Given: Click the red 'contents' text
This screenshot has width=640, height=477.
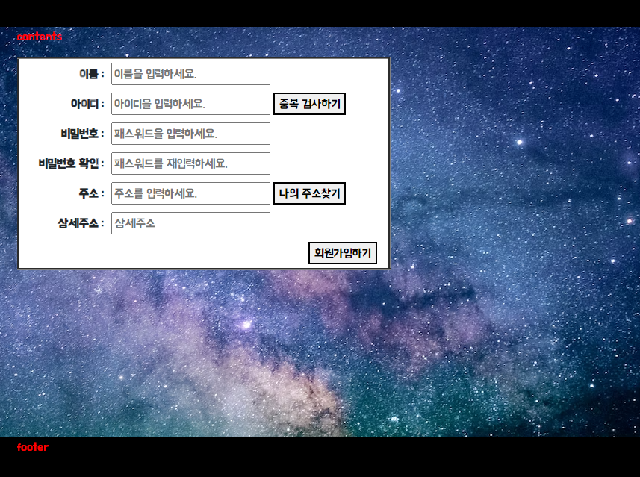Looking at the screenshot, I should coord(39,37).
